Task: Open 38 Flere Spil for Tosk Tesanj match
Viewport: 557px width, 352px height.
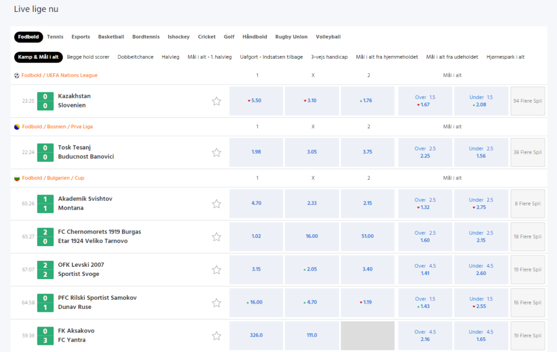Action: tap(528, 153)
